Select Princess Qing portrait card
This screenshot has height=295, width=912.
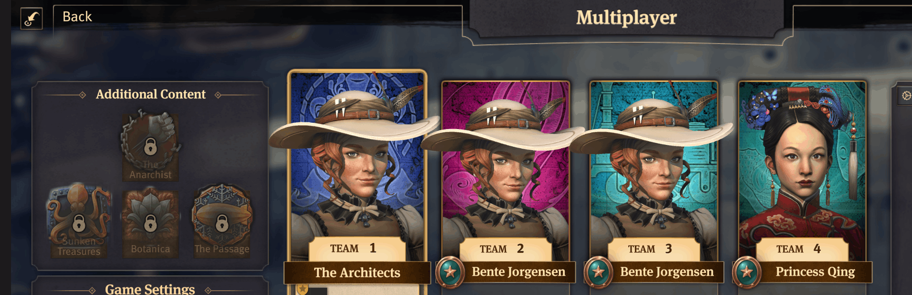click(802, 163)
